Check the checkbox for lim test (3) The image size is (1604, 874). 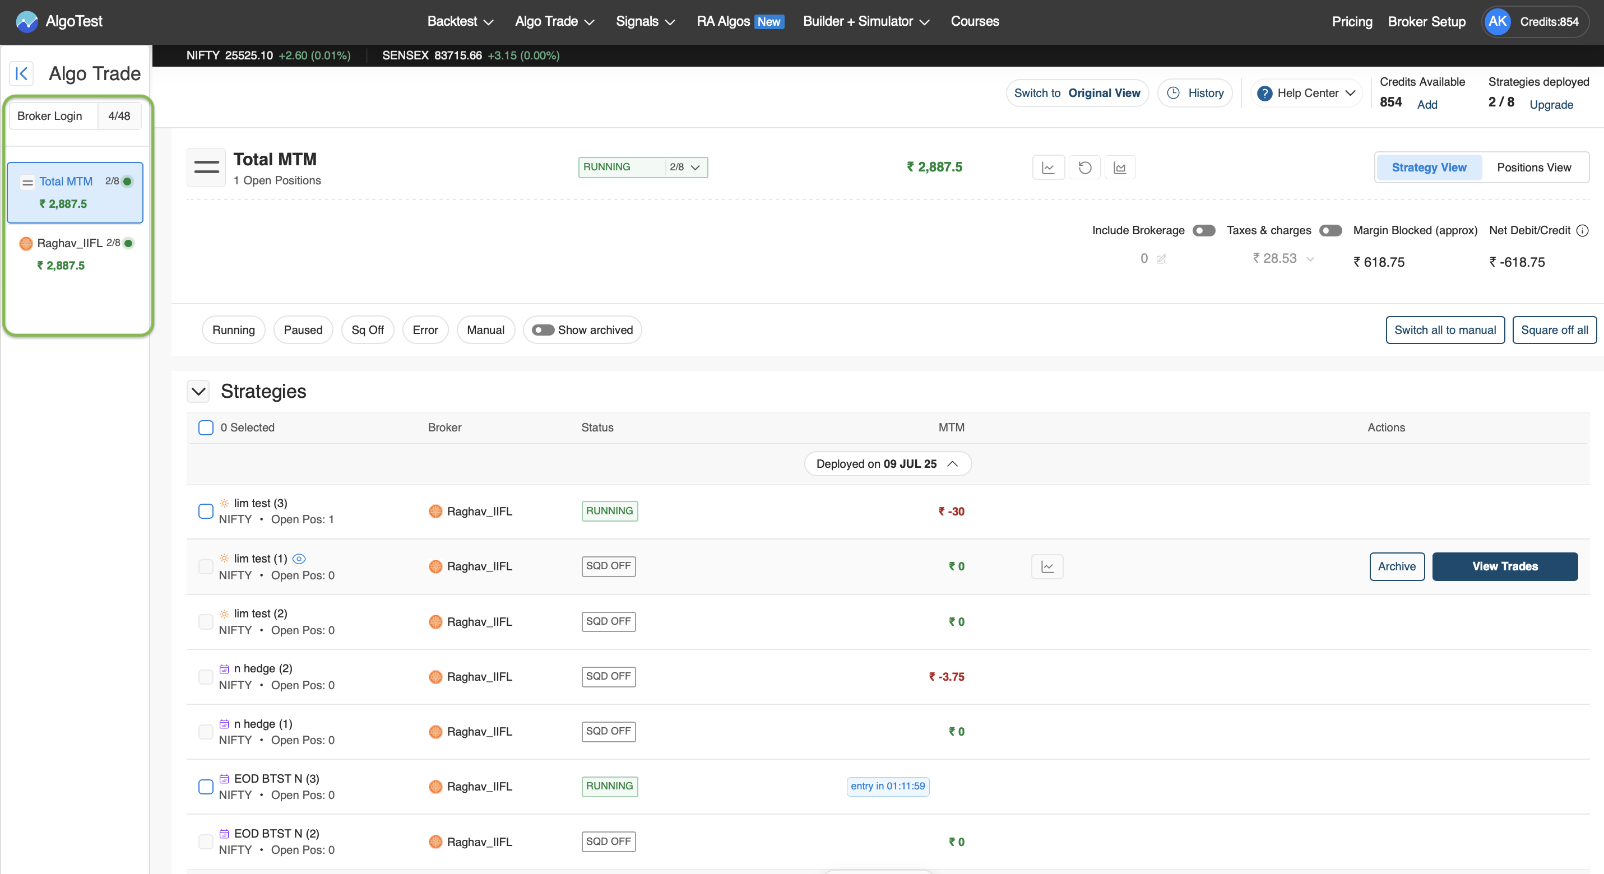(206, 512)
